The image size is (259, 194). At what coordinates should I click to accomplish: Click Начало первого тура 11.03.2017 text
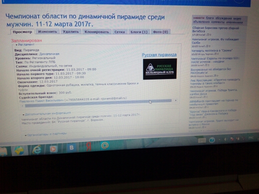tap(51, 74)
